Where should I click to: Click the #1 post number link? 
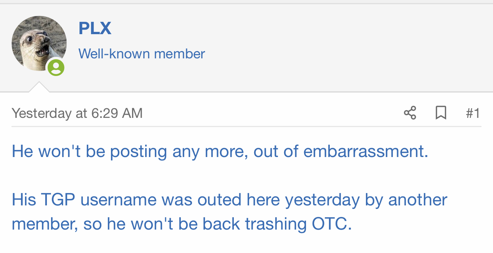click(x=473, y=113)
